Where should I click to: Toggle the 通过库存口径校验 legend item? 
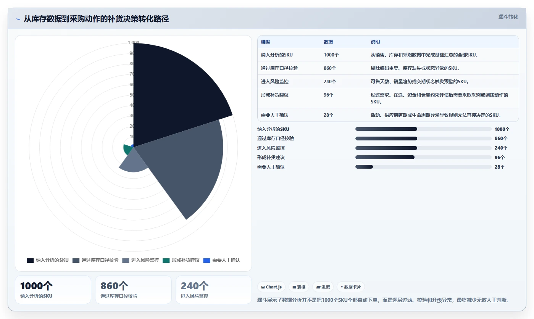click(95, 260)
